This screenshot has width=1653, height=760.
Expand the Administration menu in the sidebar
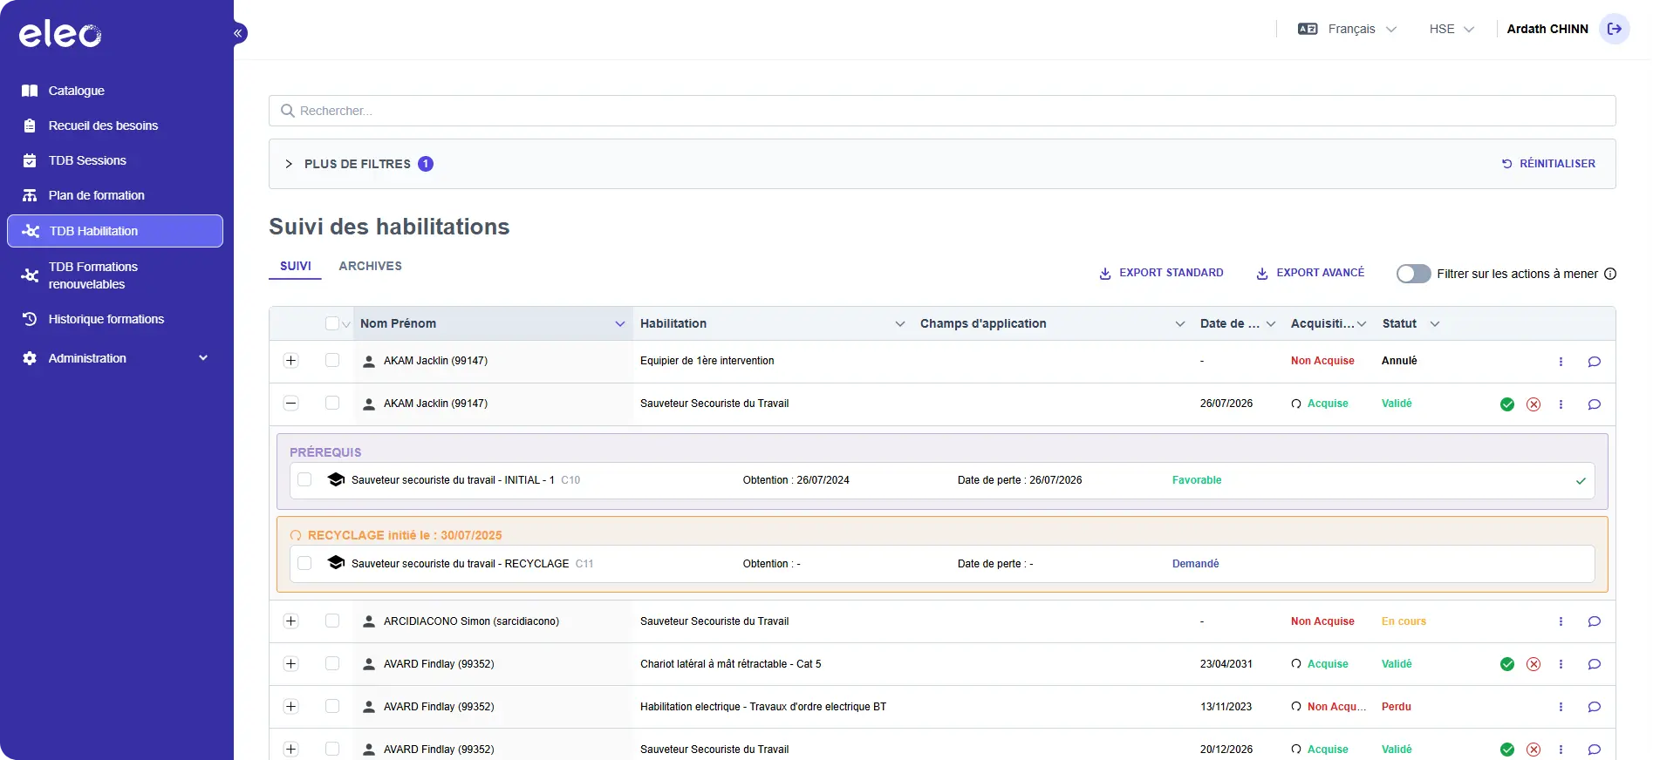point(115,358)
